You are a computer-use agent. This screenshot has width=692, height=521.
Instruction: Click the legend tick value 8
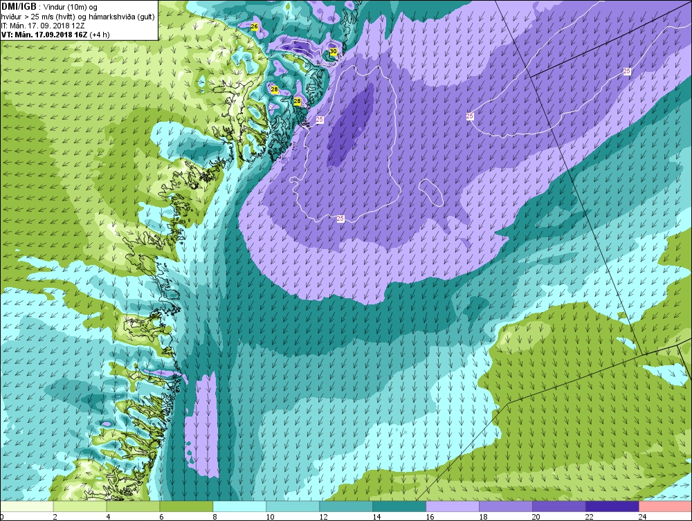coord(215,517)
